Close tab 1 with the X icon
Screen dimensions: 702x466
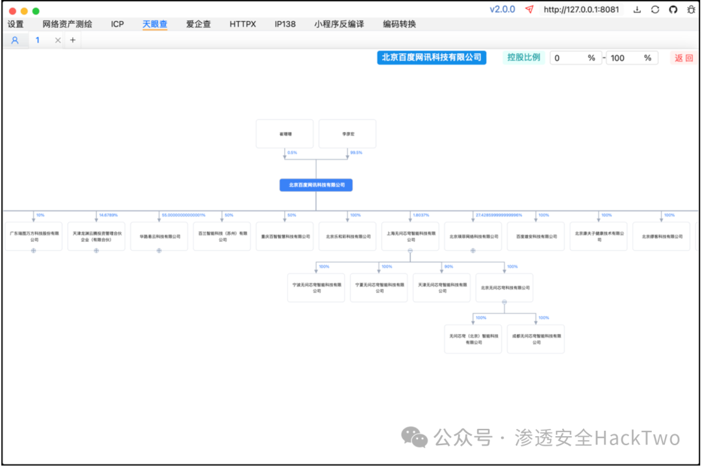(58, 40)
